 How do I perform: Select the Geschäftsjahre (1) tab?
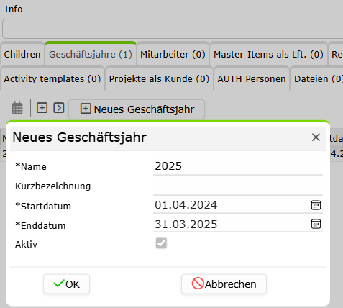[91, 54]
